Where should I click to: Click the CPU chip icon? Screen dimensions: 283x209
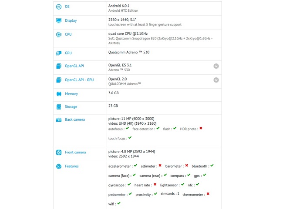tap(58, 35)
